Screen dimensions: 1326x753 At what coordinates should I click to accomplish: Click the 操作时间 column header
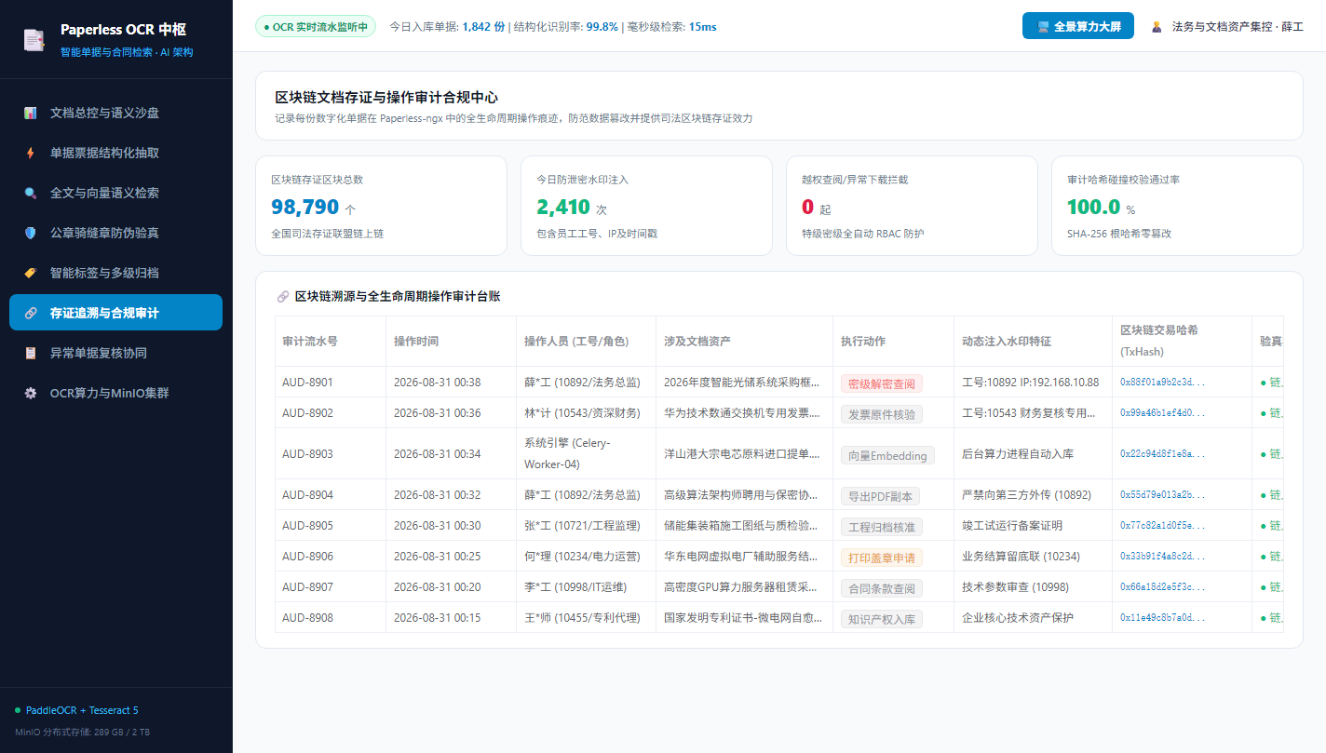tap(452, 342)
